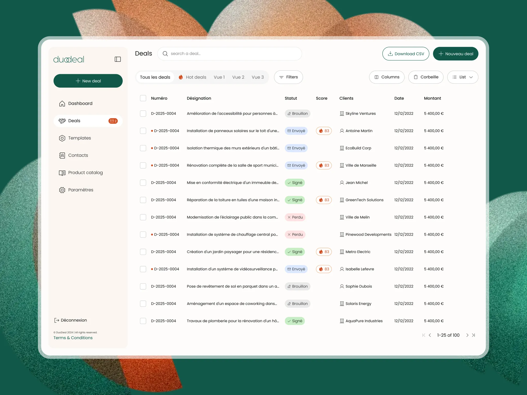The image size is (527, 395).
Task: Open unread mail badge on Deals
Action: point(113,121)
